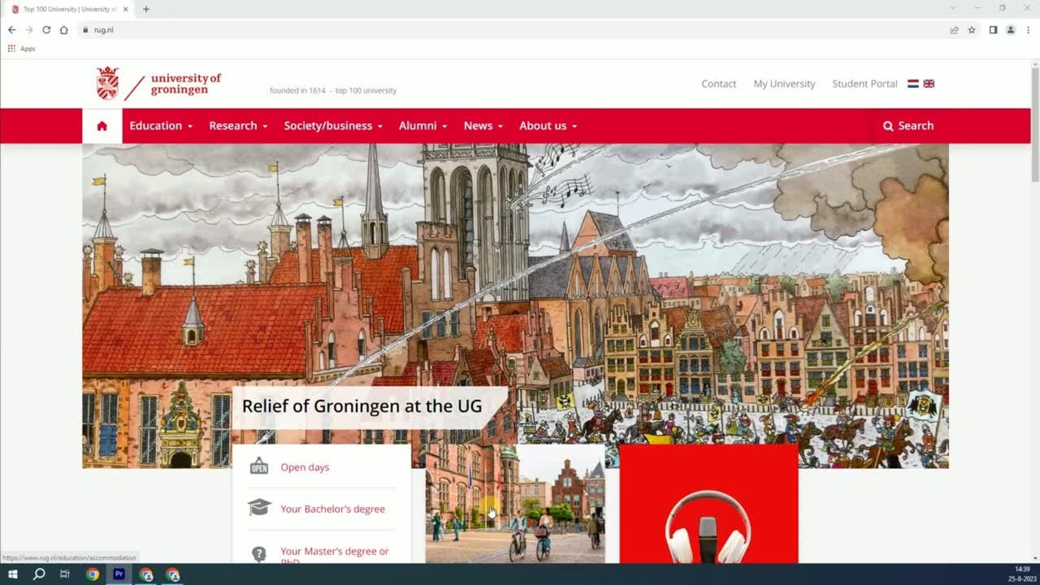Viewport: 1040px width, 585px height.
Task: Open the Your Bachelor's degree link
Action: point(333,509)
